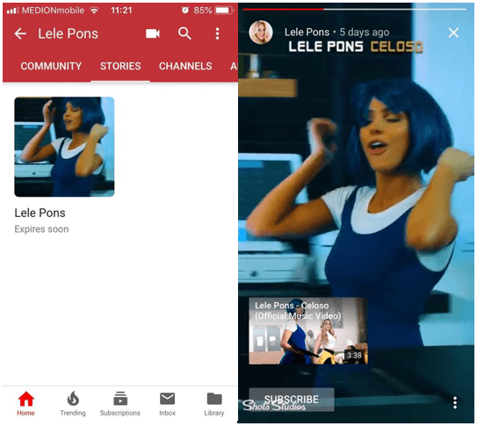Tap the back arrow beside Lele Pons
This screenshot has width=477, height=426.
tap(20, 33)
